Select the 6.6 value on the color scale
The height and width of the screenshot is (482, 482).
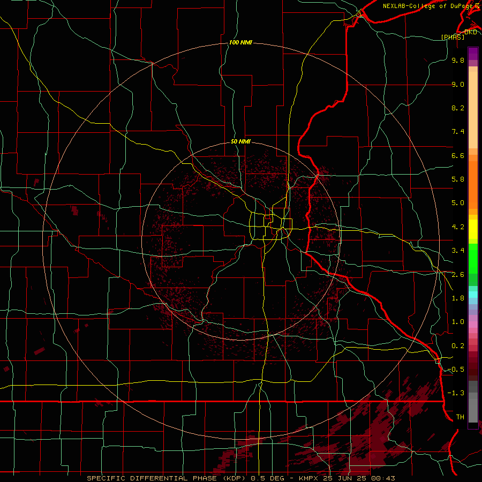click(x=458, y=155)
